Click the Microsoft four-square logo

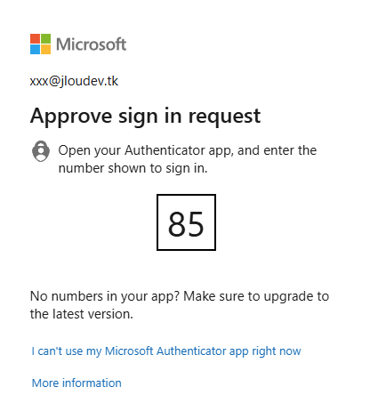(40, 44)
